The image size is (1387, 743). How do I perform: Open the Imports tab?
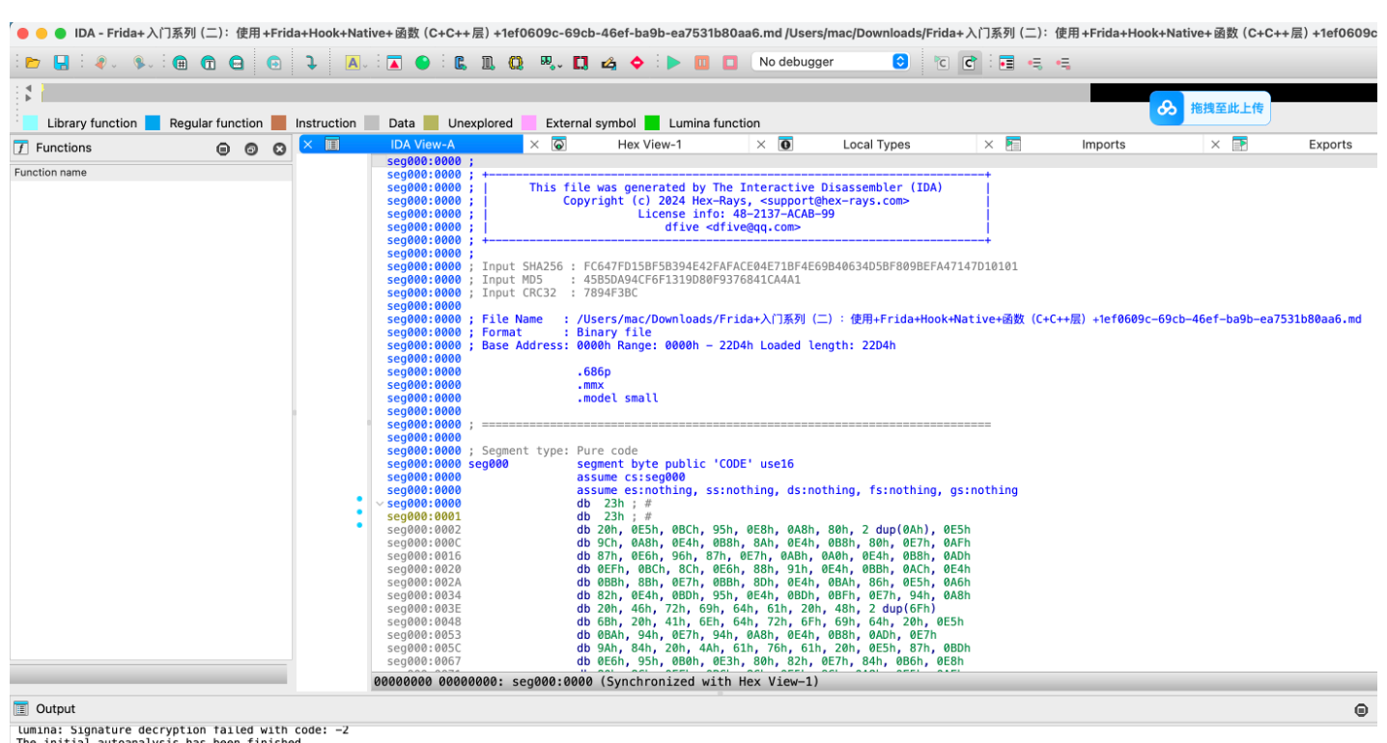coord(1103,145)
